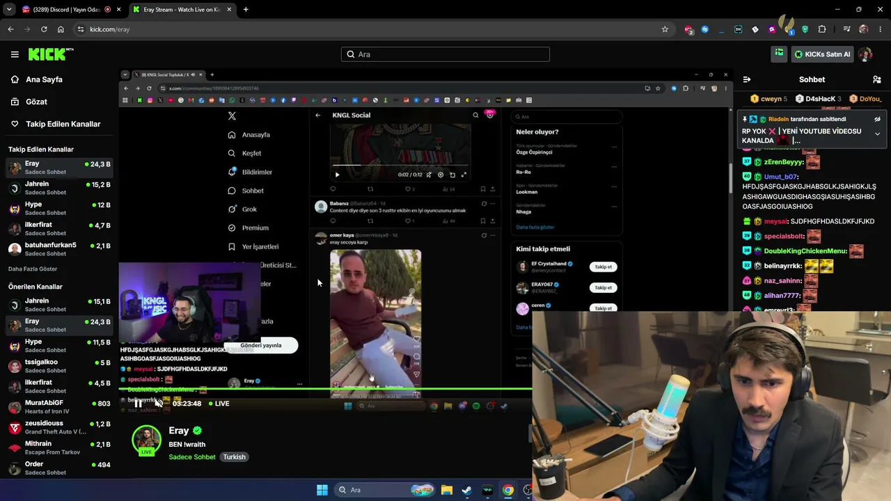Open the recommended channel named Order
The image size is (891, 501).
(59, 468)
